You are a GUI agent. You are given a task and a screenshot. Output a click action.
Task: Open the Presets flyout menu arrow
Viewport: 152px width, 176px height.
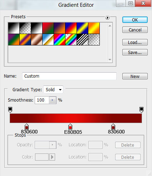point(107,18)
